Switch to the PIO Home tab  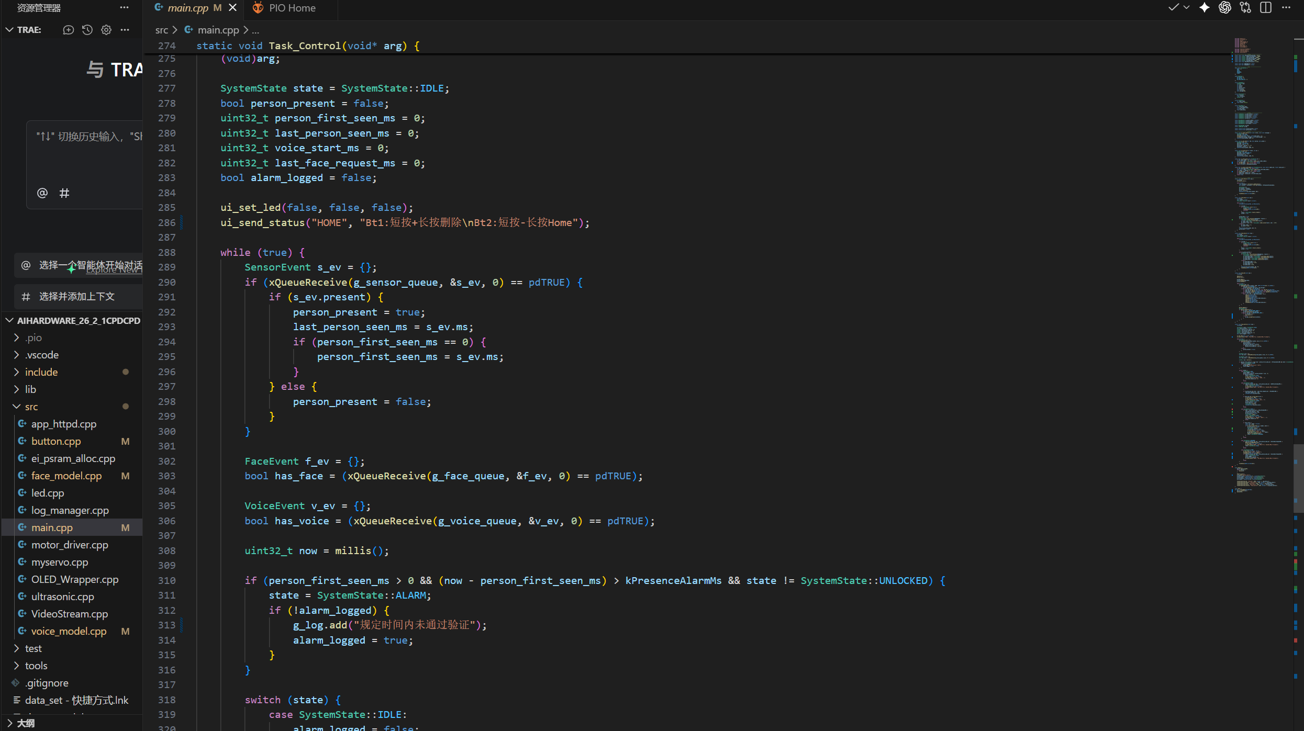click(x=292, y=8)
